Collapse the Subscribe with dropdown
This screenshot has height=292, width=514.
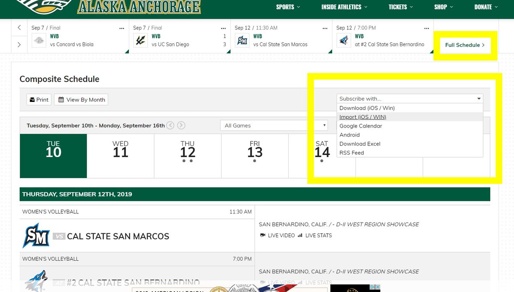pyautogui.click(x=410, y=98)
